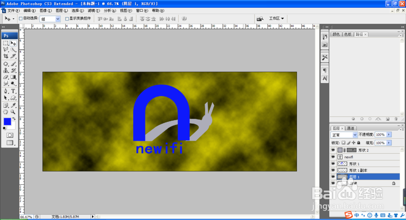Hide the 形状 1 layer
406x220 pixels.
click(333, 164)
